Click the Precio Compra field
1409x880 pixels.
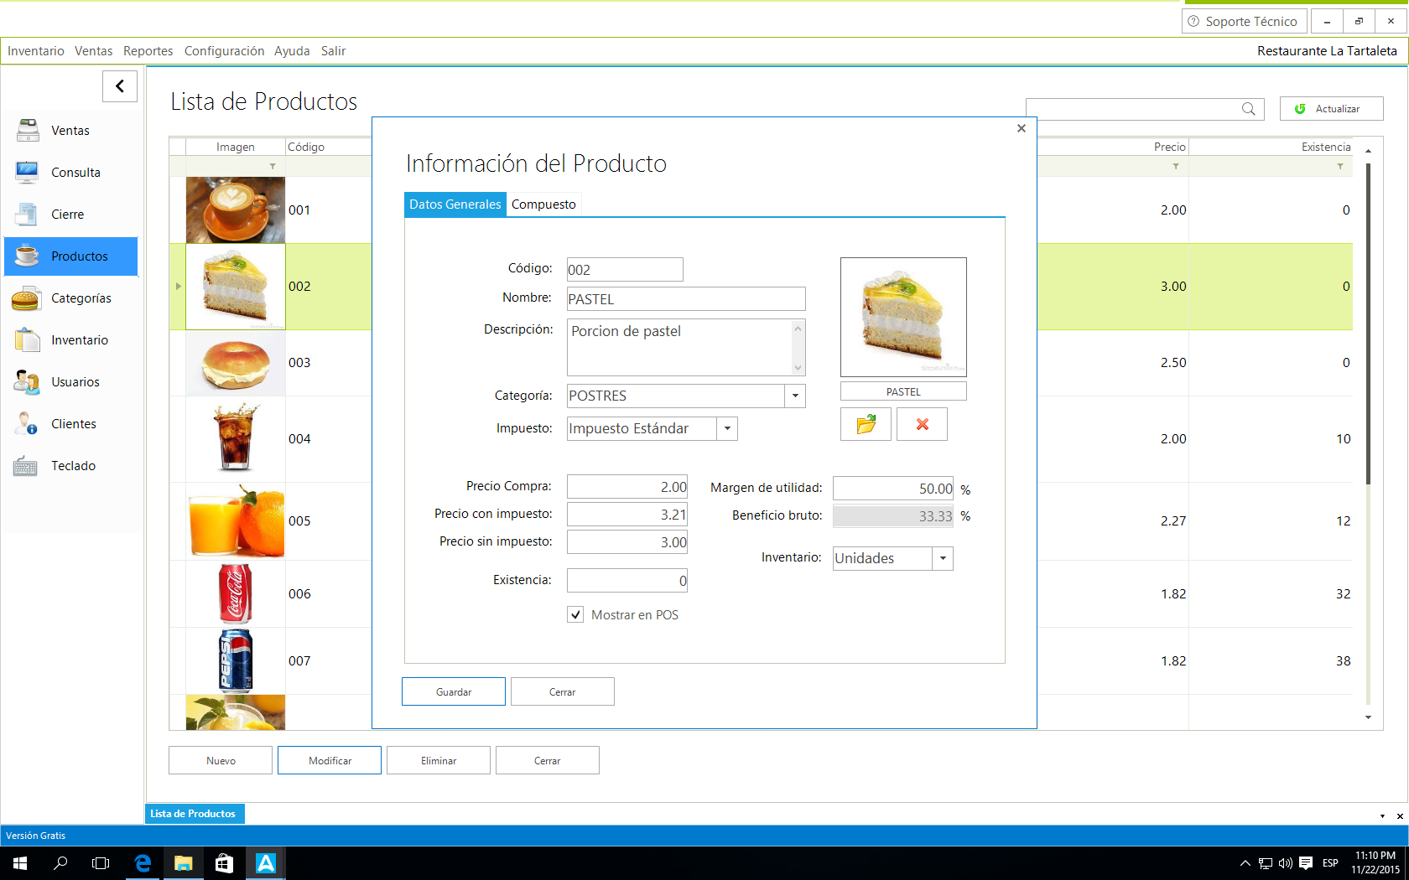tap(627, 487)
